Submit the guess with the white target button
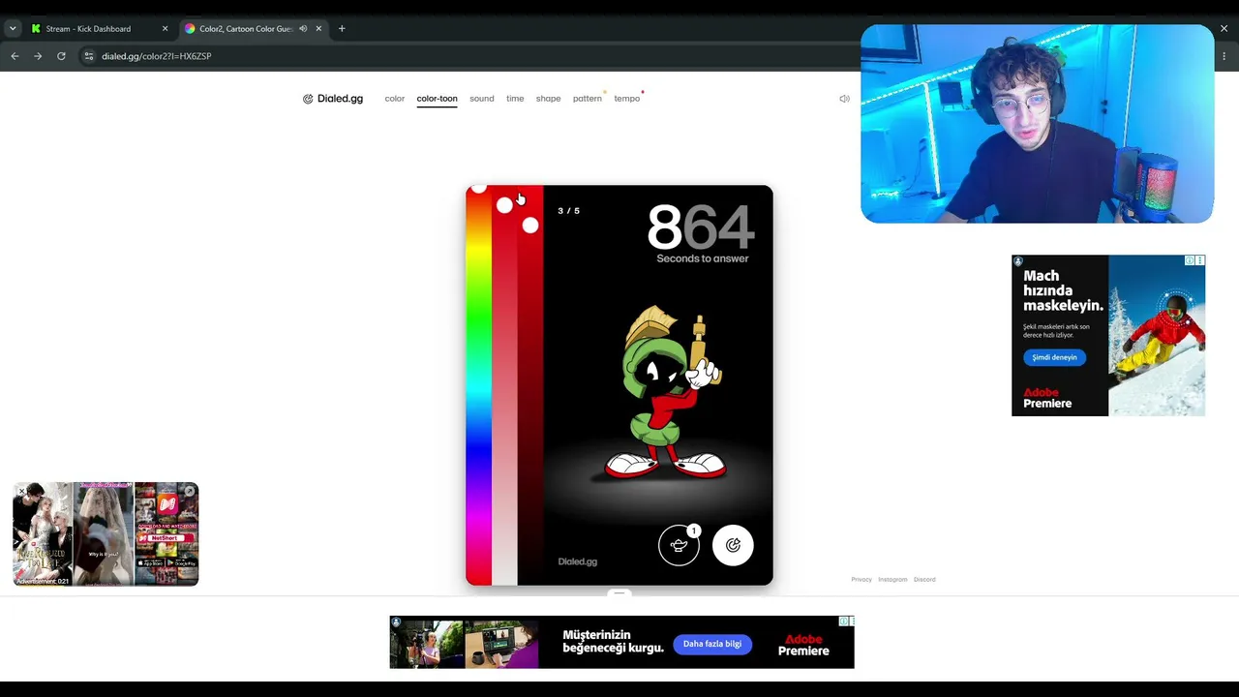The width and height of the screenshot is (1239, 697). click(733, 545)
